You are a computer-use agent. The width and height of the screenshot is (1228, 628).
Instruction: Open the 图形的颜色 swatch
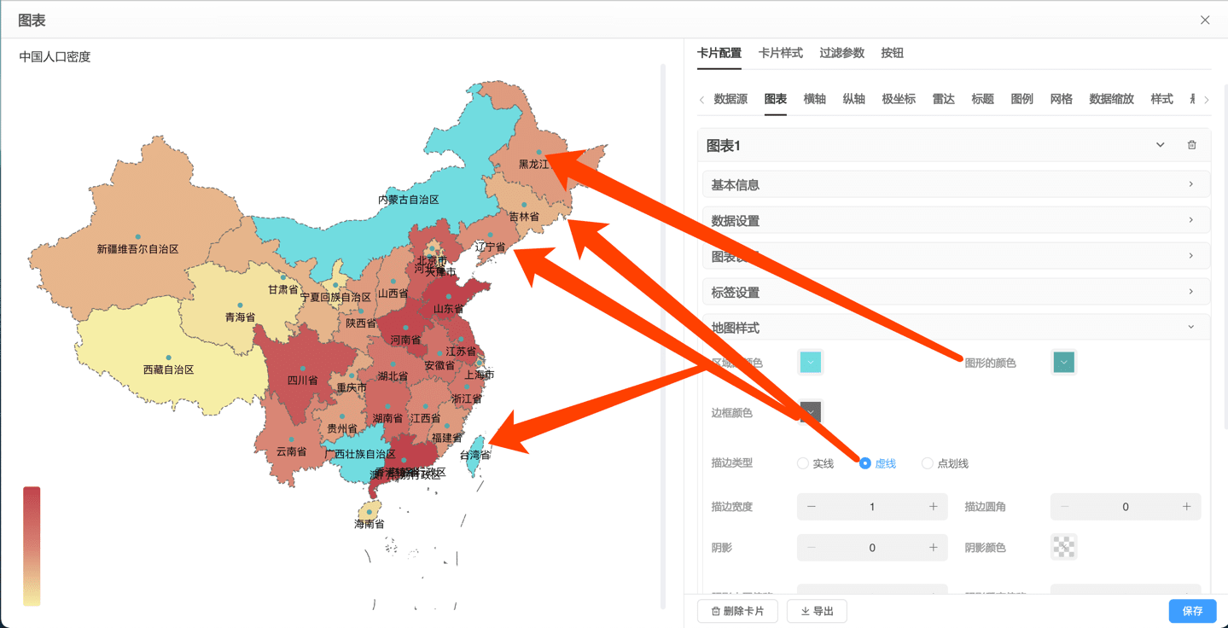coord(1063,363)
